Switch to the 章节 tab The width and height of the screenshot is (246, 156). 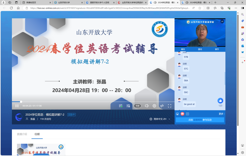point(217,49)
